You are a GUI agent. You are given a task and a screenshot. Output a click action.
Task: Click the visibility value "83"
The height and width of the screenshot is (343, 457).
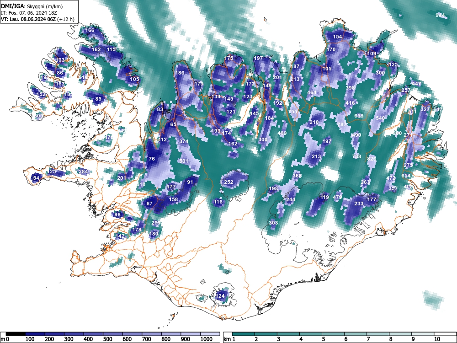click(x=160, y=109)
